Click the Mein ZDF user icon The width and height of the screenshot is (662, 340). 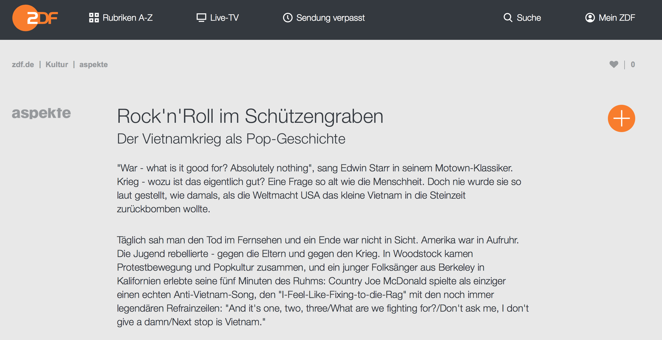click(x=590, y=18)
